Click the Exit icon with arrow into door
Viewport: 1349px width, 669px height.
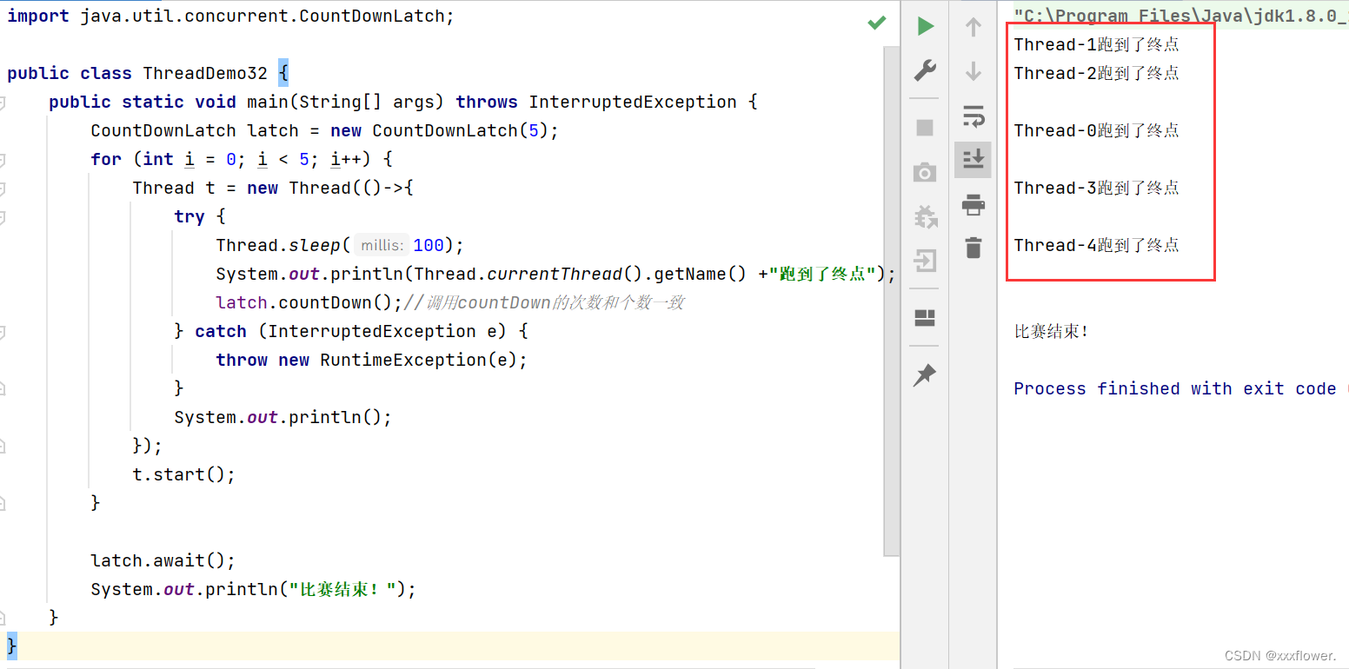925,260
